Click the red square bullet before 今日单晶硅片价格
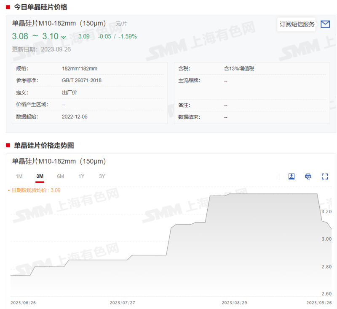This screenshot has height=309, width=337. click(7, 7)
